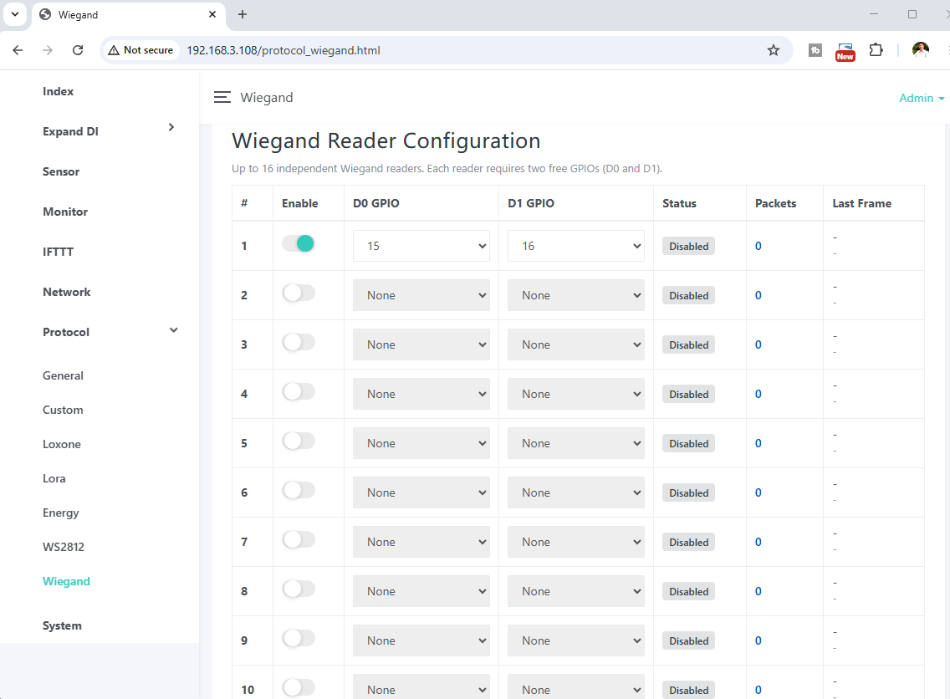This screenshot has height=699, width=950.
Task: Click the Not secure warning indicator
Action: tap(140, 50)
